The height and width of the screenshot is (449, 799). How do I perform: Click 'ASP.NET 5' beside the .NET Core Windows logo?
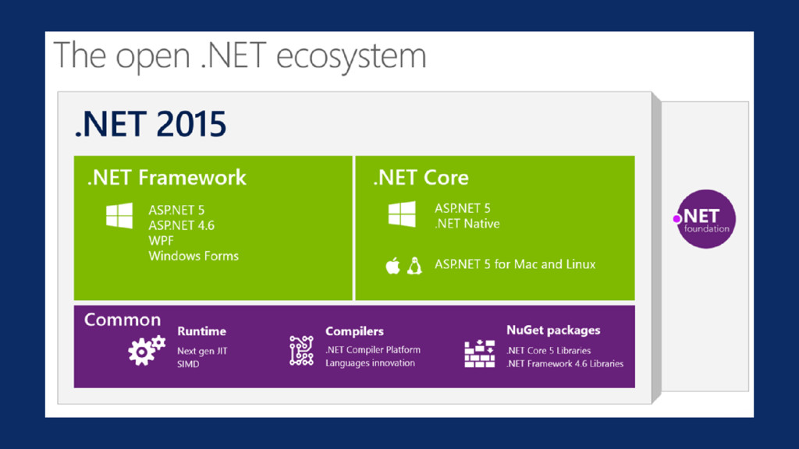point(462,208)
